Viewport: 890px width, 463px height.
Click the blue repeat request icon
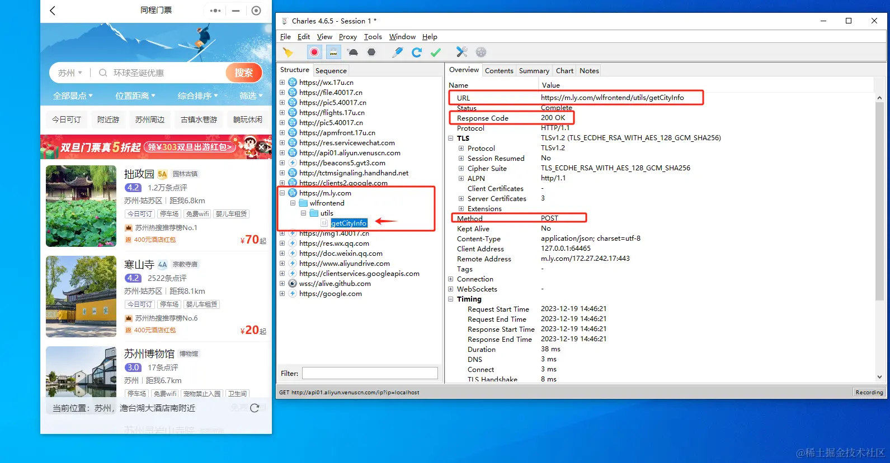417,52
